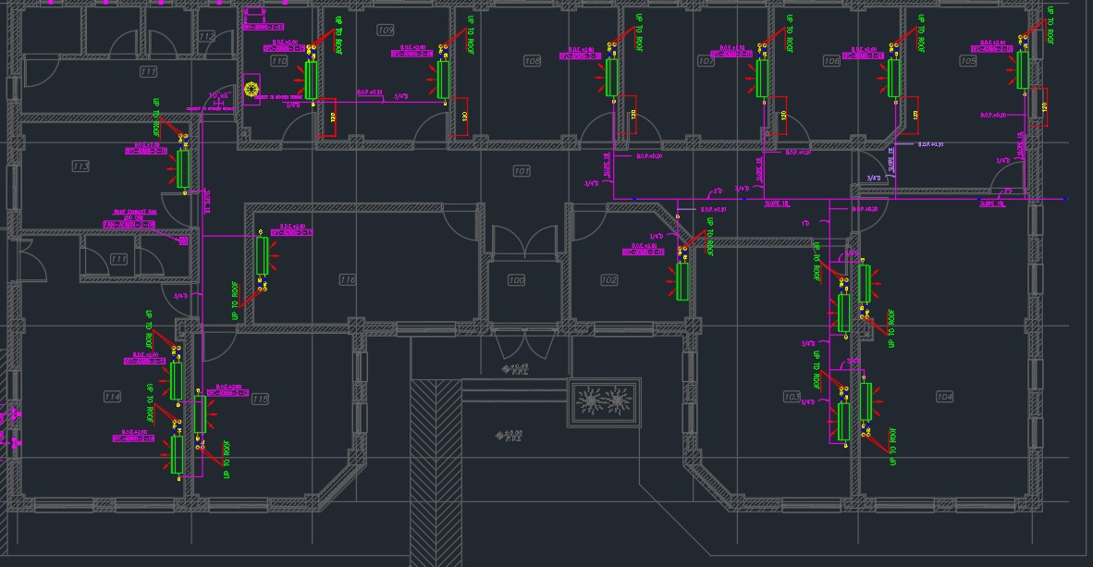The height and width of the screenshot is (567, 1093).
Task: Select the room 112 number tag
Action: (206, 36)
